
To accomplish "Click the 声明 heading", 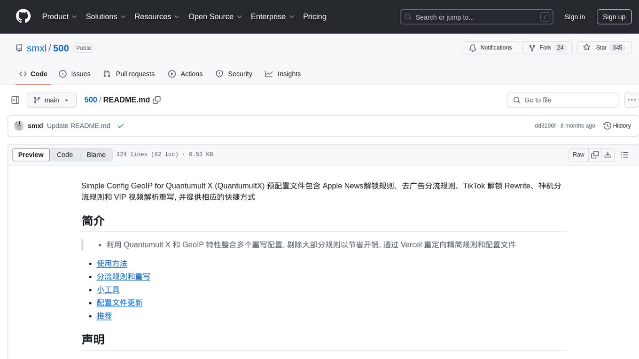I will (x=93, y=339).
